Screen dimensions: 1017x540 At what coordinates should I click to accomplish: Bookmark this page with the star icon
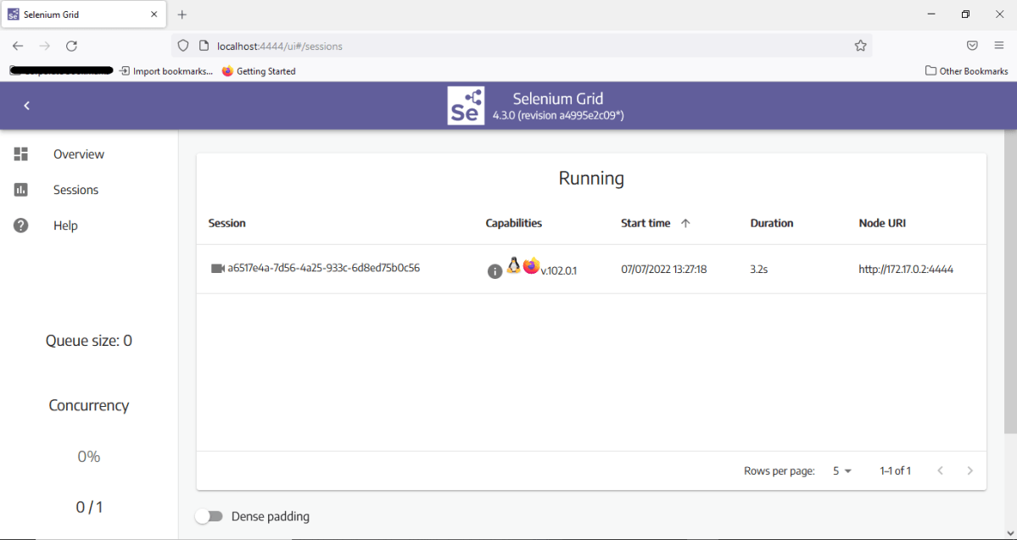860,46
